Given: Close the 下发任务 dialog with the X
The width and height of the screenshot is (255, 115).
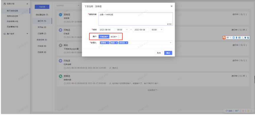Looking at the screenshot, I should pyautogui.click(x=171, y=6).
